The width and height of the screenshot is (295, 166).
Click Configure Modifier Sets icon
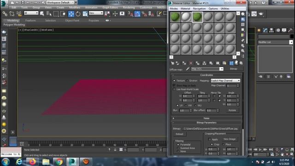pos(289,77)
